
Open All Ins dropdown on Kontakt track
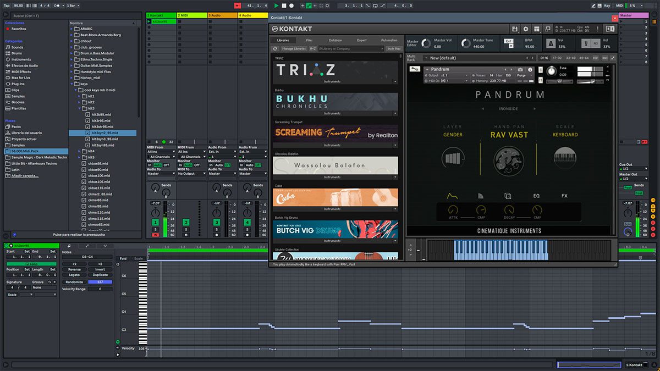161,152
